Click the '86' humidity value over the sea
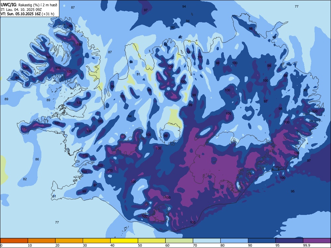 [37, 159]
